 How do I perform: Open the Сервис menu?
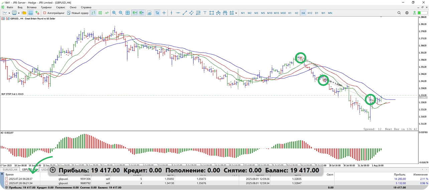(60, 7)
